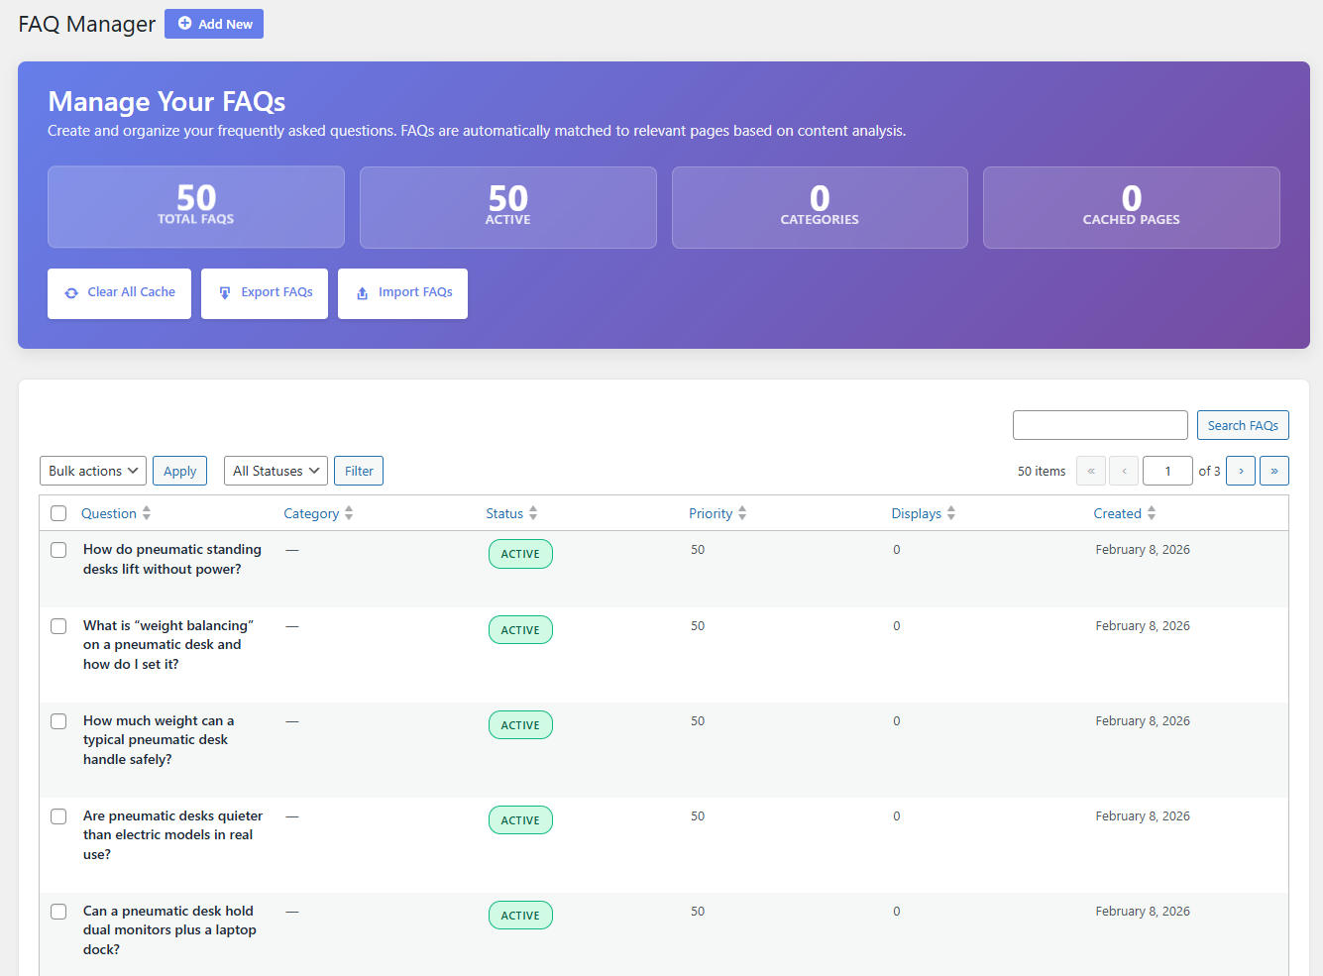Toggle the select-all checkbox in table header

tap(58, 513)
